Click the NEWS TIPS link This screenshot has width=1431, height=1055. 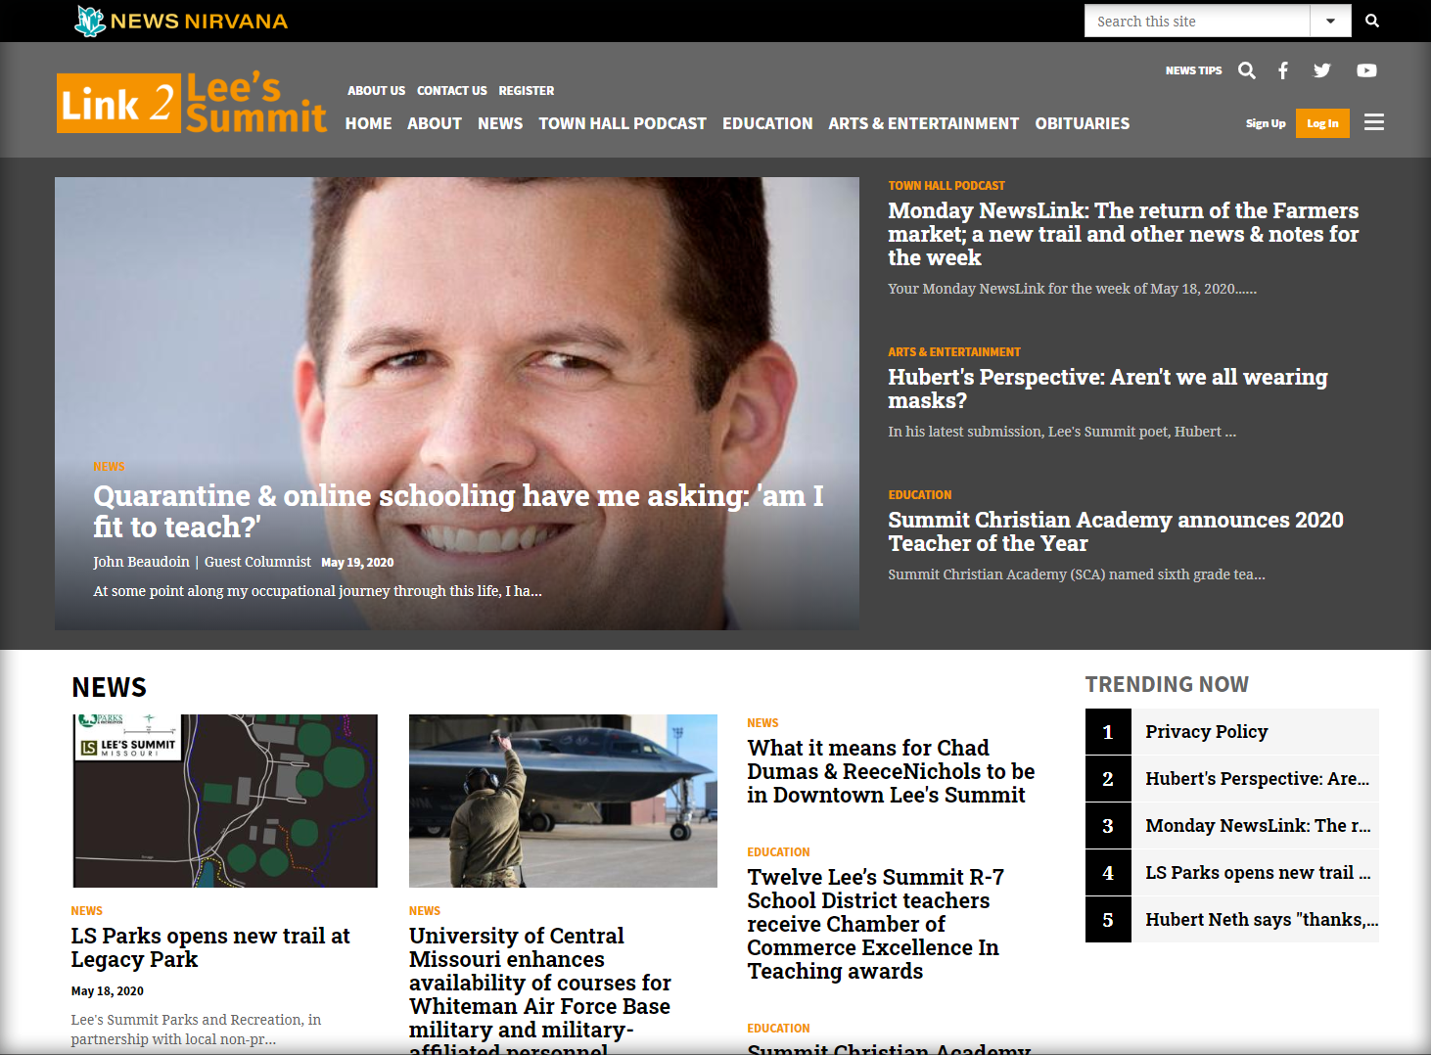[1193, 70]
